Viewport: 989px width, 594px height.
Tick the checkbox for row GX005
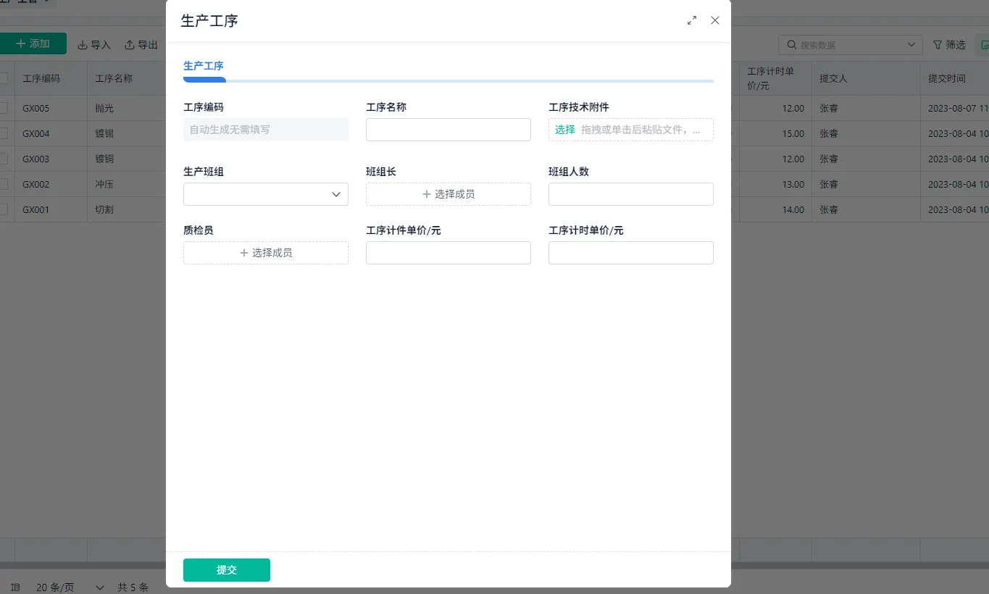click(3, 108)
